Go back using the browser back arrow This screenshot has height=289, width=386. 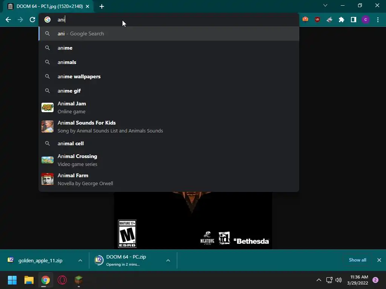point(8,20)
